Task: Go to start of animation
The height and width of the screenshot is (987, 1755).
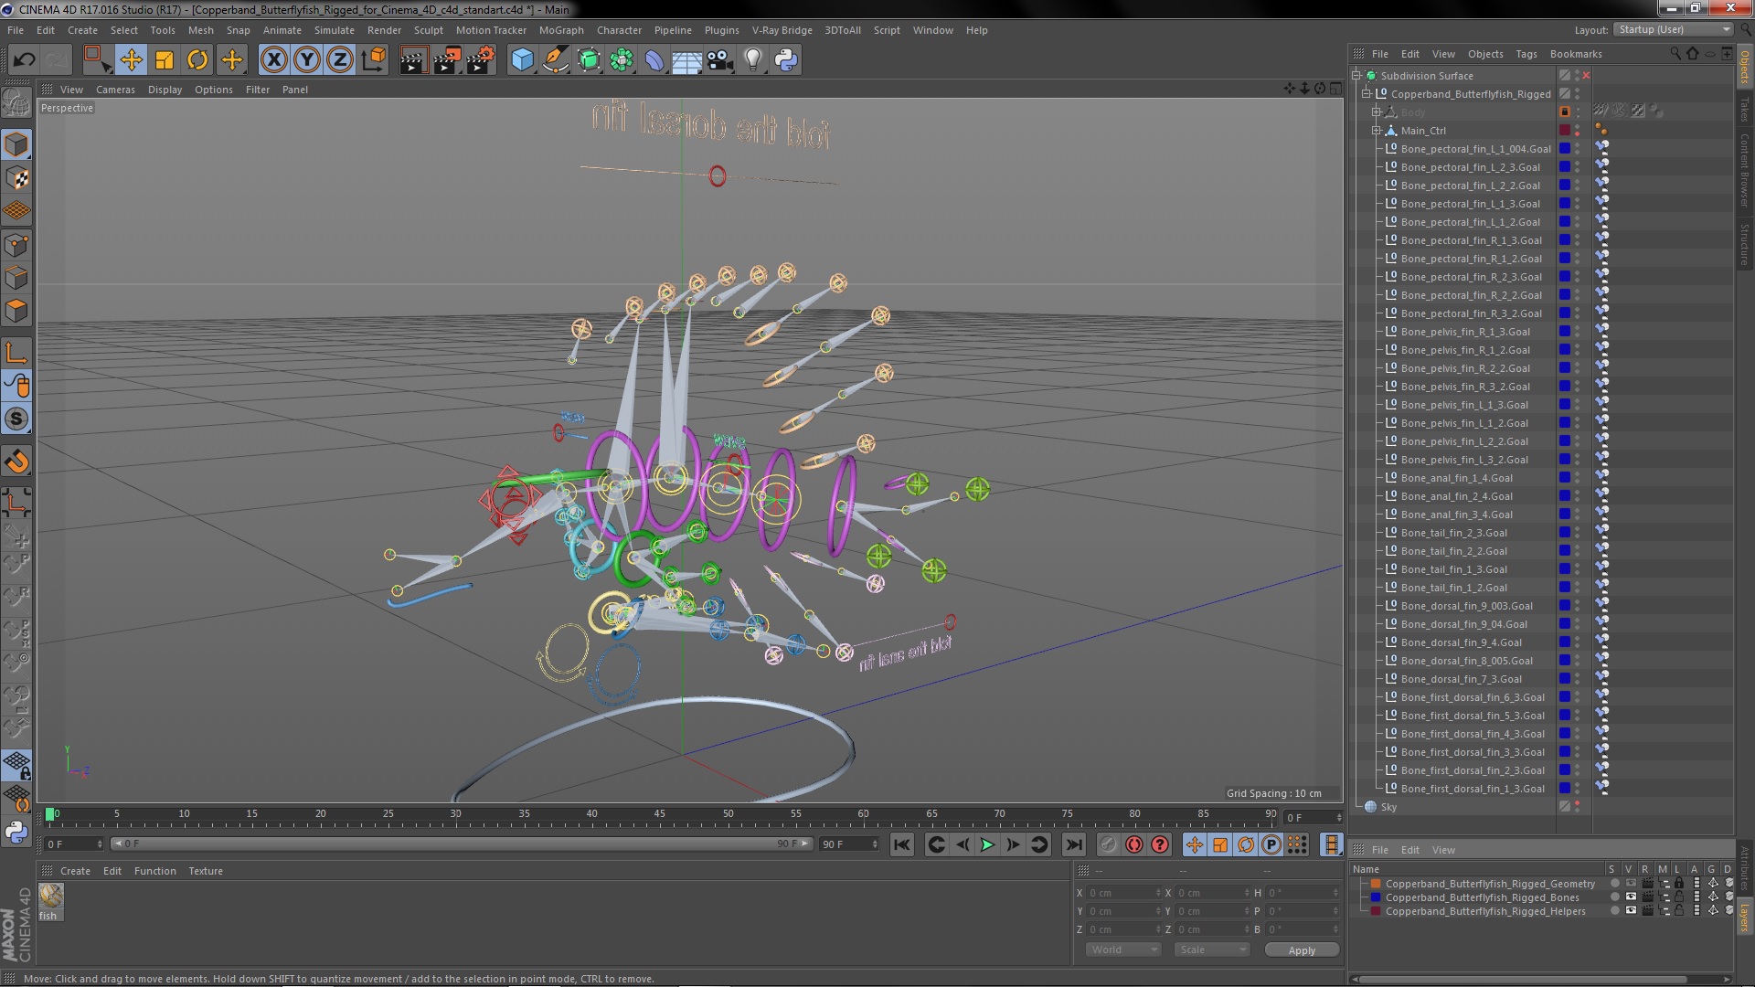Action: click(901, 844)
